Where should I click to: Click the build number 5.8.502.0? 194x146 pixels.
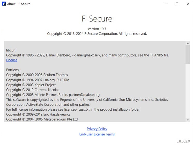(x=183, y=141)
